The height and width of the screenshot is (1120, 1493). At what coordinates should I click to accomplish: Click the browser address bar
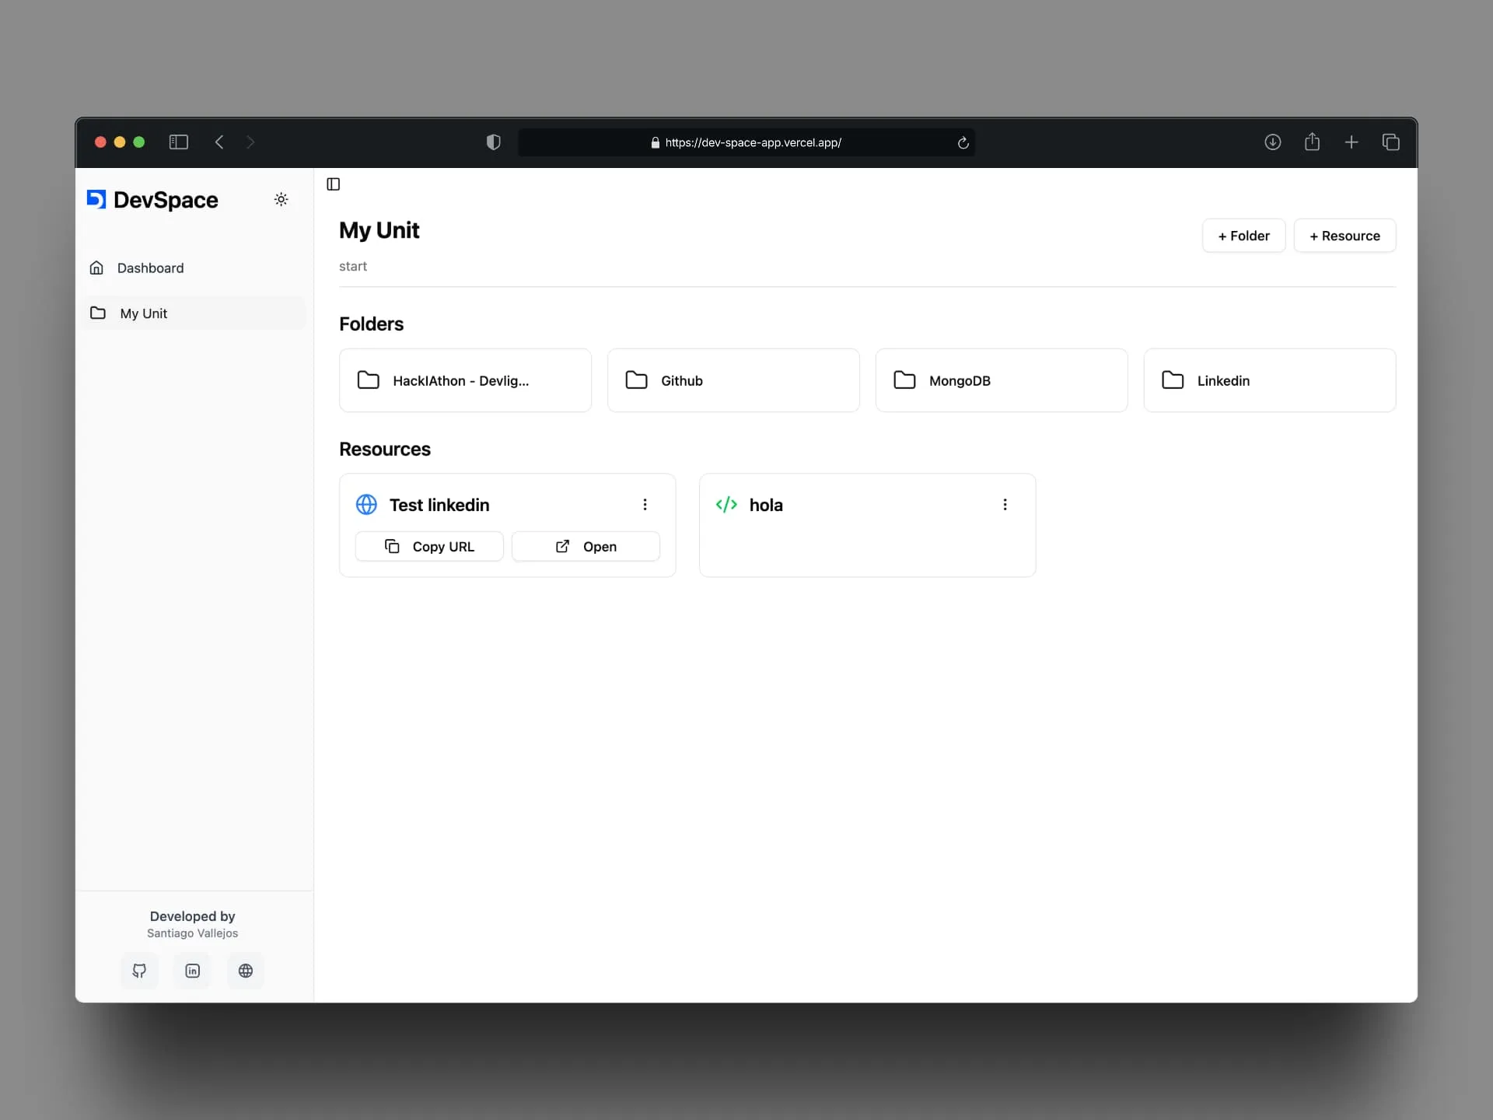tap(746, 142)
